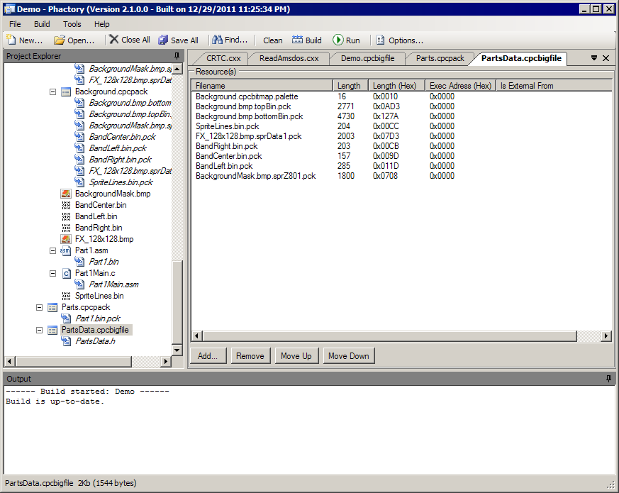Click the generated file icon of PartsData.h

point(66,341)
